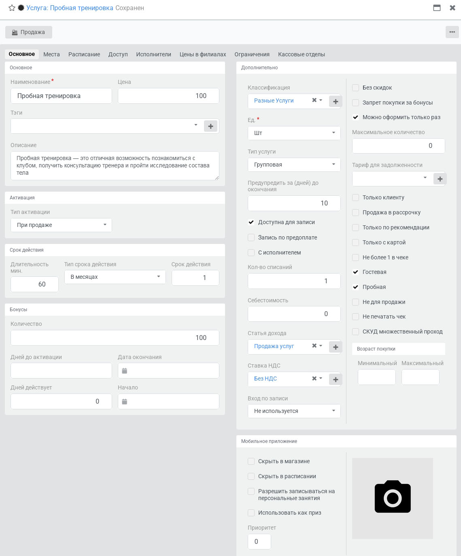Uncheck the Пробная checkbox
461x556 pixels.
tap(356, 287)
